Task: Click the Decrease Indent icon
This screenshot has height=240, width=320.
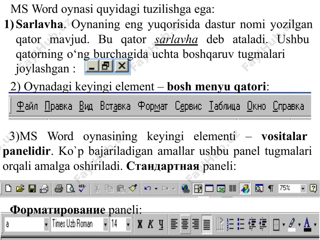Action: click(252, 224)
